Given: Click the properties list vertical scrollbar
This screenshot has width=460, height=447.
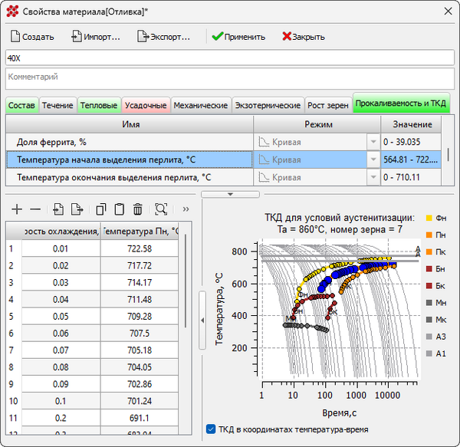Looking at the screenshot, I should point(448,155).
